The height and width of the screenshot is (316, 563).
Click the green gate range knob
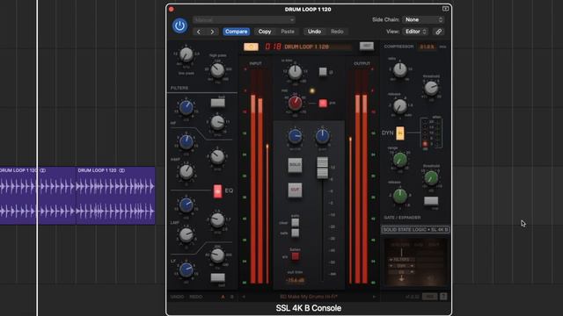399,160
